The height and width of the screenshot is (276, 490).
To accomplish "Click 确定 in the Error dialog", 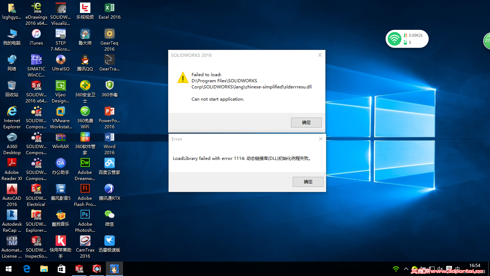I will pyautogui.click(x=308, y=182).
